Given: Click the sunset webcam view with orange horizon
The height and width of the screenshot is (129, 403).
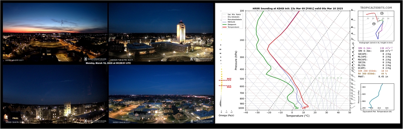Looking at the screenshot, I should coord(55,32).
